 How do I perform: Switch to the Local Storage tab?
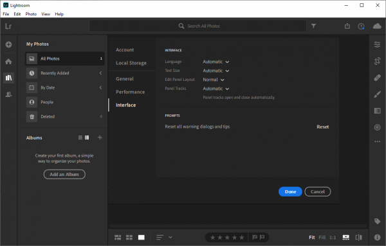(x=131, y=63)
